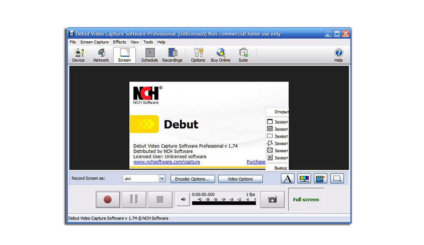Pause the recording
The height and width of the screenshot is (245, 424).
(134, 199)
